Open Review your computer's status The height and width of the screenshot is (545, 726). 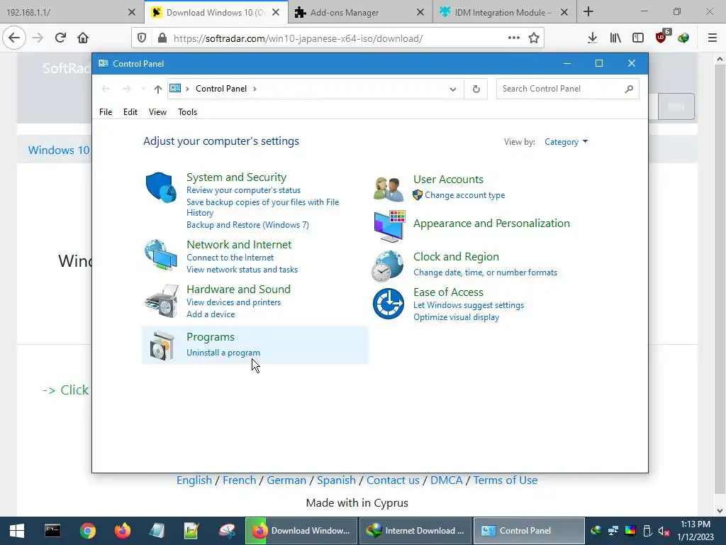tap(244, 190)
